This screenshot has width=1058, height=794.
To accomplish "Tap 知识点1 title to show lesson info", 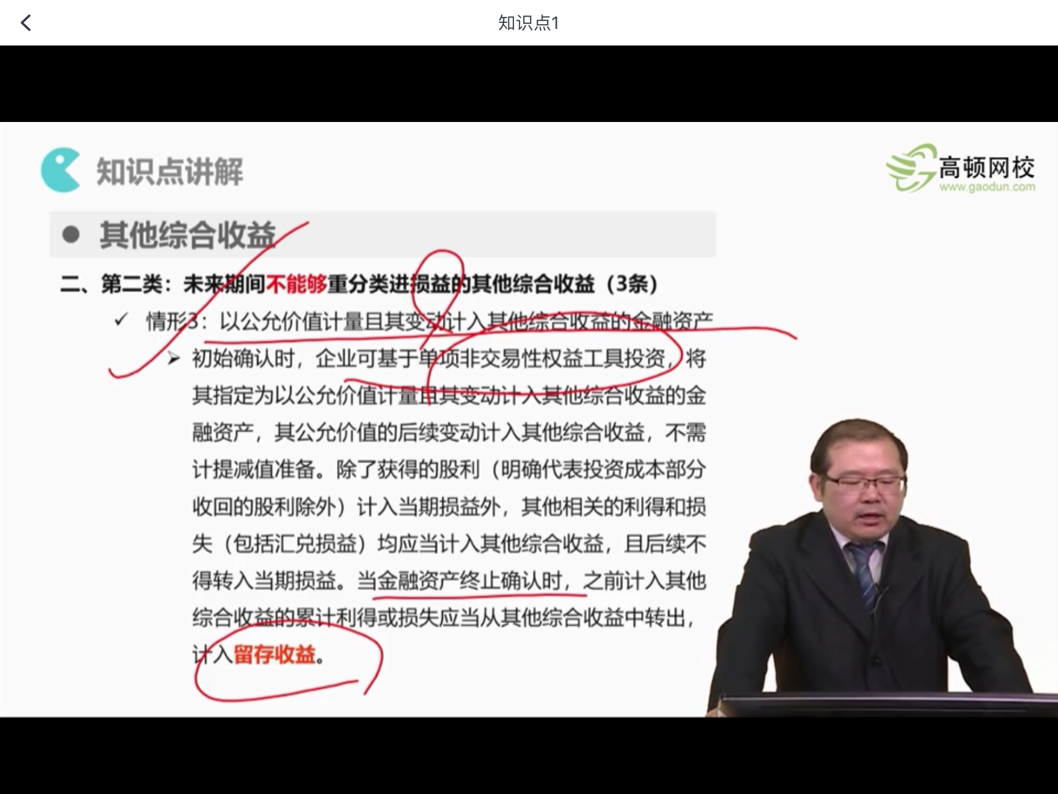I will click(529, 22).
